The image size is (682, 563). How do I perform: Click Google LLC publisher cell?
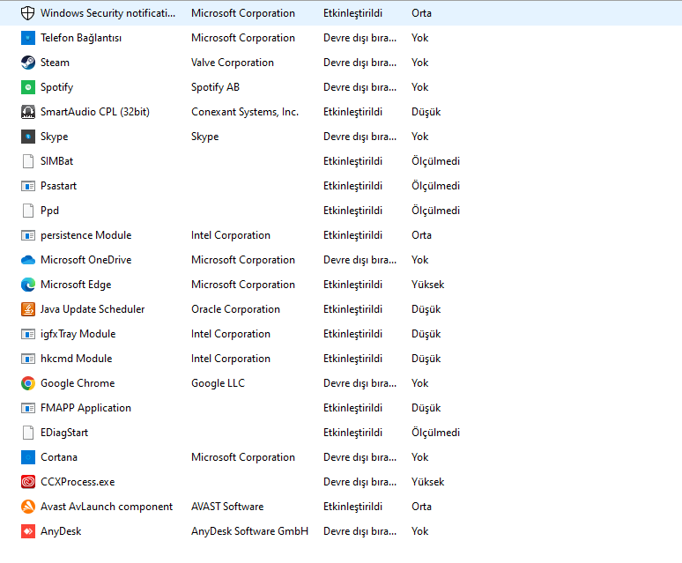pyautogui.click(x=218, y=383)
